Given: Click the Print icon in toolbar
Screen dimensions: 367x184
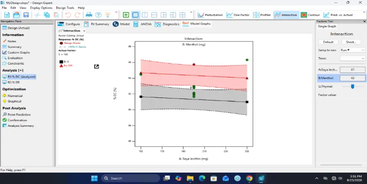Looking at the screenshot, I should pyautogui.click(x=89, y=15).
